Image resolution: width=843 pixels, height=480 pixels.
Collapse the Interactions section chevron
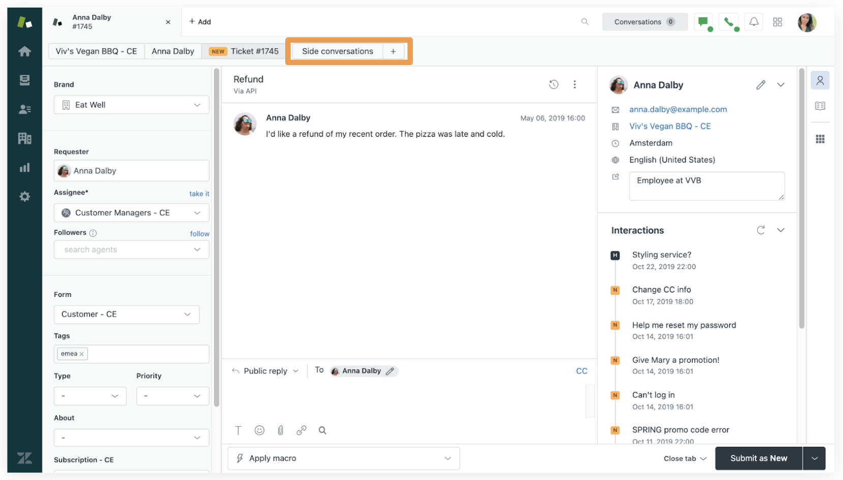780,230
